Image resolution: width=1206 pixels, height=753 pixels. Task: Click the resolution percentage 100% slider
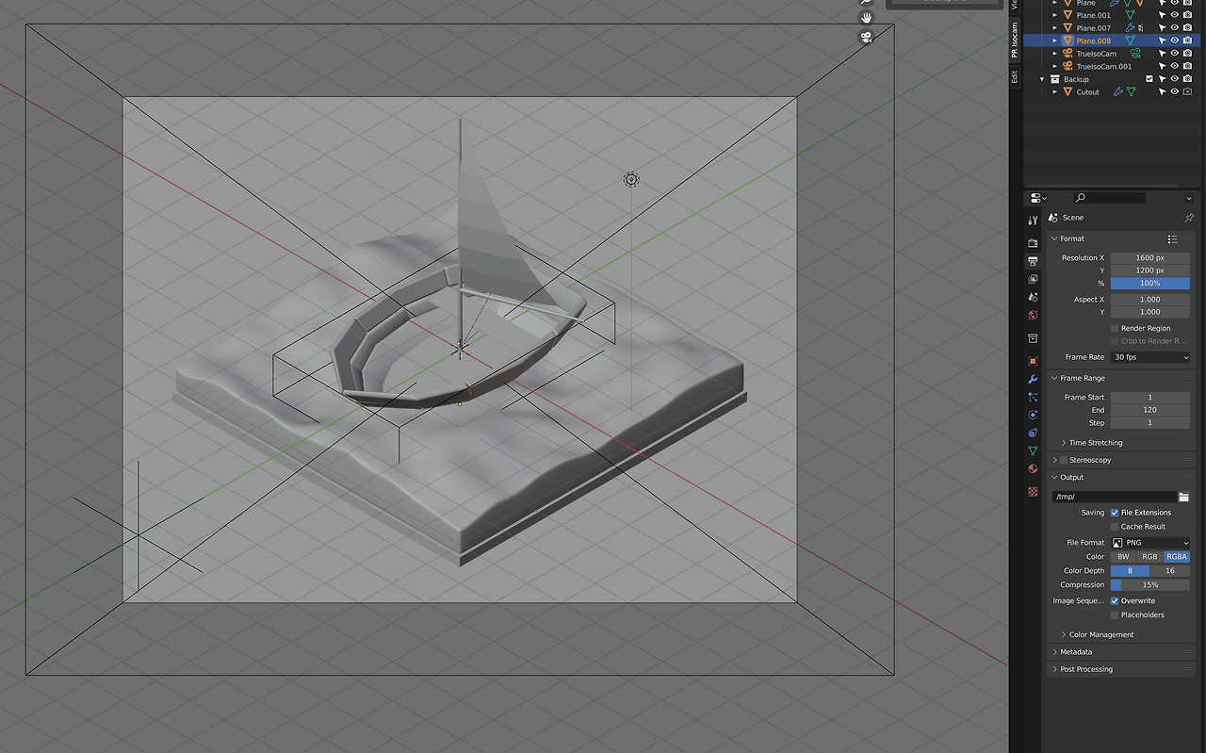(x=1149, y=284)
